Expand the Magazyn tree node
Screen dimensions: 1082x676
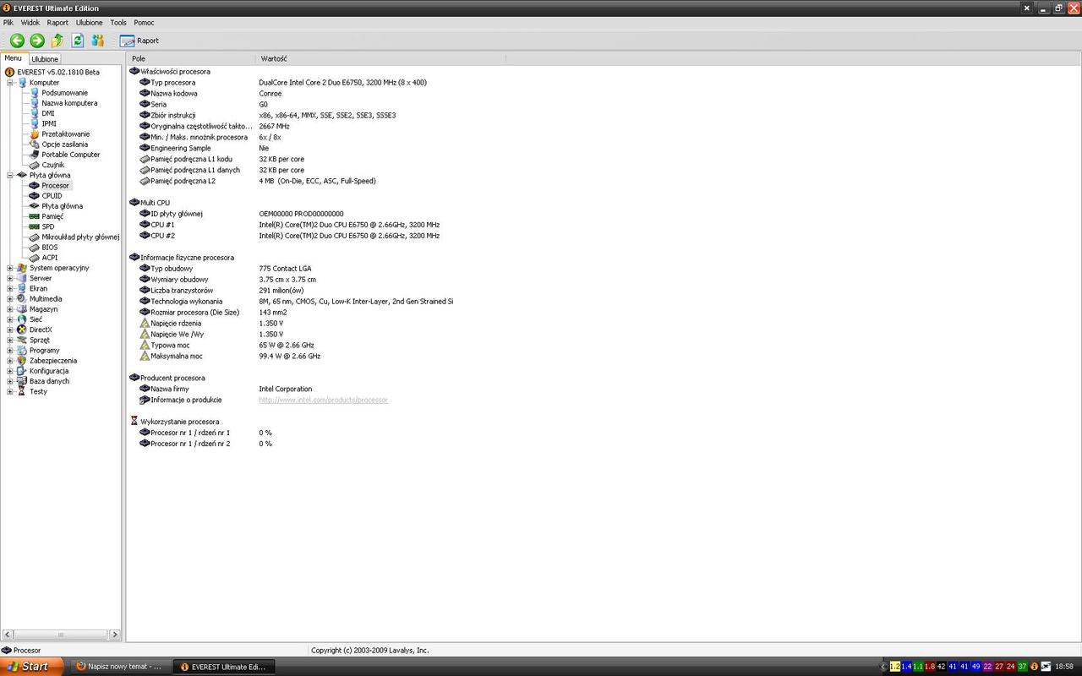(10, 309)
